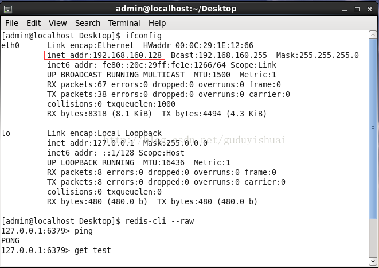This screenshot has width=379, height=268.
Task: Open the File menu
Action: 11,23
